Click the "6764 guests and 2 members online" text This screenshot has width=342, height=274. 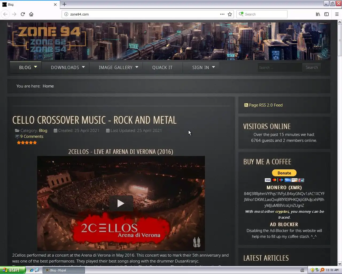point(284,140)
